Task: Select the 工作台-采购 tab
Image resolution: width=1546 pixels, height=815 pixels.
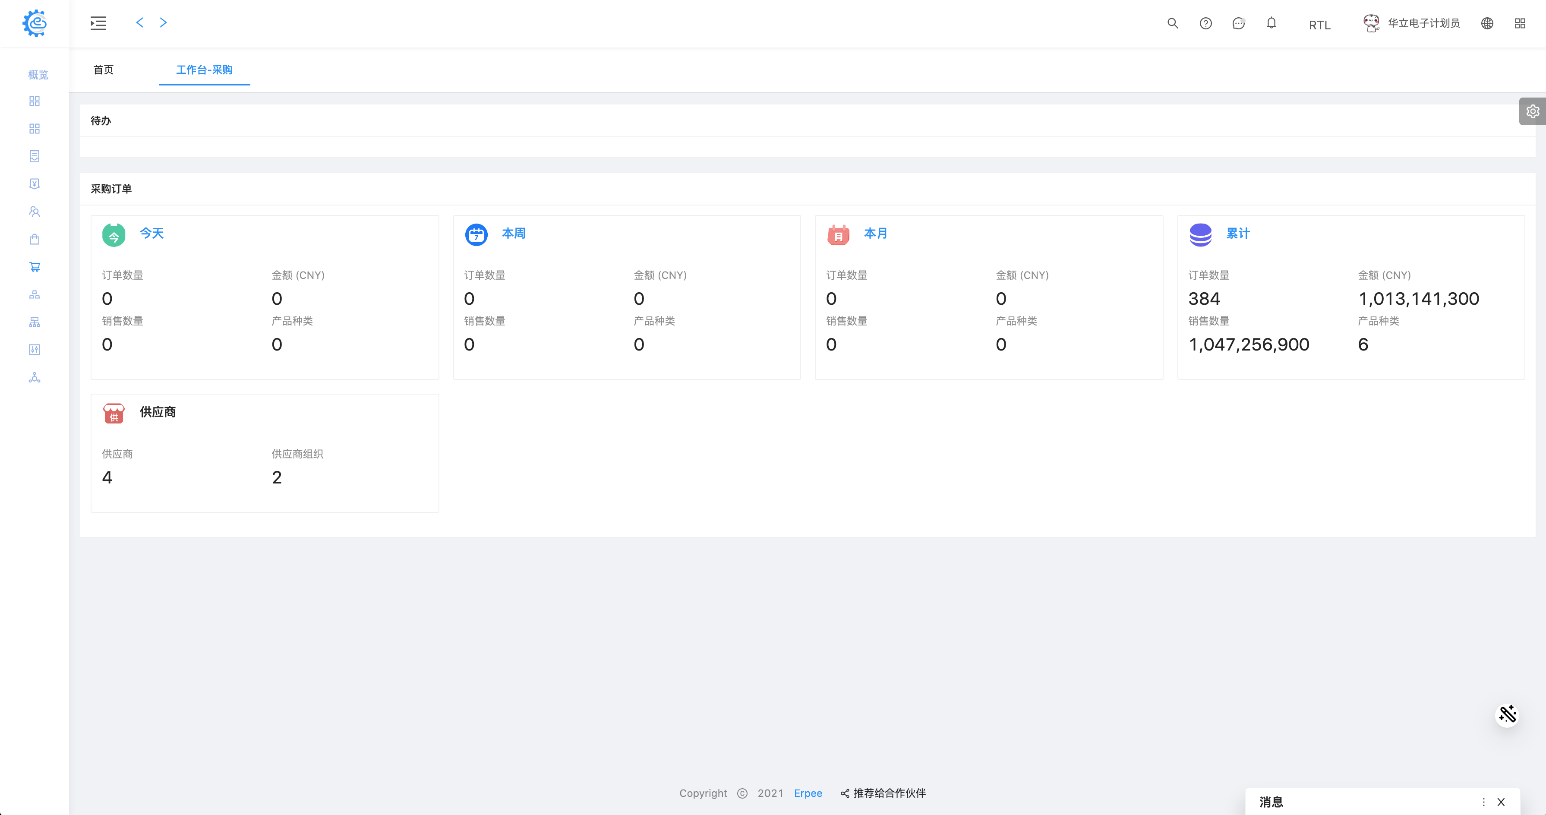Action: coord(204,69)
